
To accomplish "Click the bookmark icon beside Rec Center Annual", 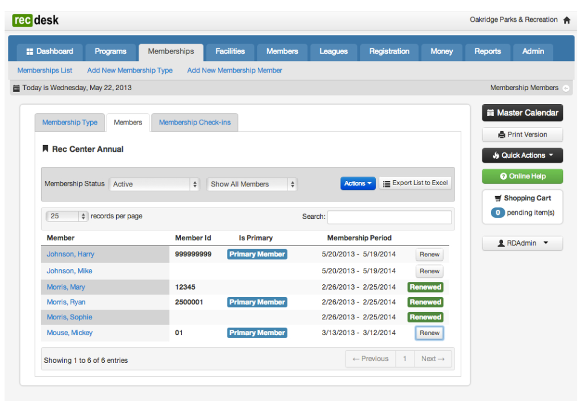I will 45,149.
